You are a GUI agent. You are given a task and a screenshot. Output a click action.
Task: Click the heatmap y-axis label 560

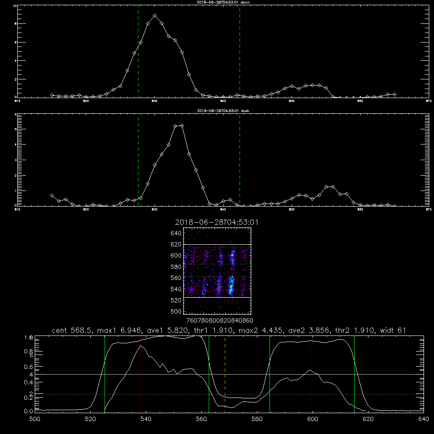pyautogui.click(x=176, y=278)
